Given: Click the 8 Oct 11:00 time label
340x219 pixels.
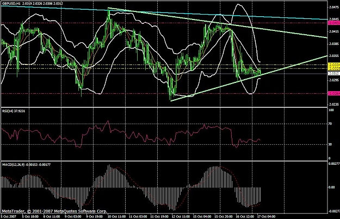Looking at the screenshot, I should 52,217.
